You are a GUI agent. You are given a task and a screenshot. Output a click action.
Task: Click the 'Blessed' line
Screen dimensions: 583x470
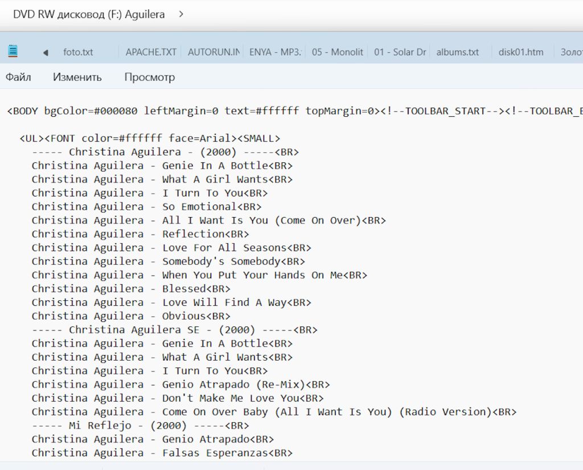pyautogui.click(x=131, y=289)
